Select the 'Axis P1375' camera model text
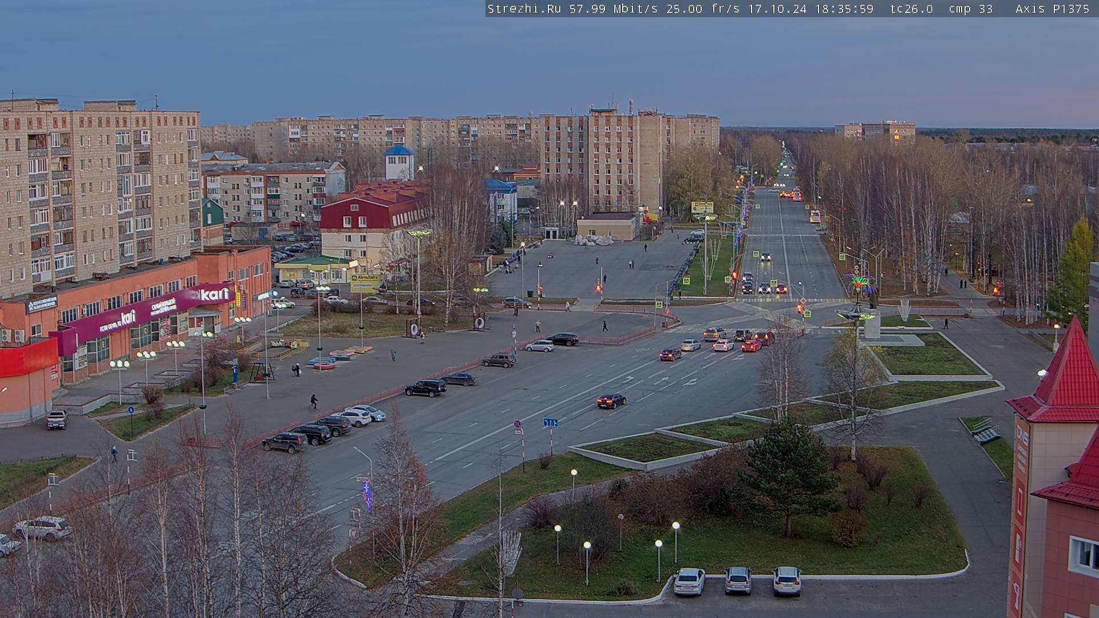The width and height of the screenshot is (1099, 618). [1052, 9]
